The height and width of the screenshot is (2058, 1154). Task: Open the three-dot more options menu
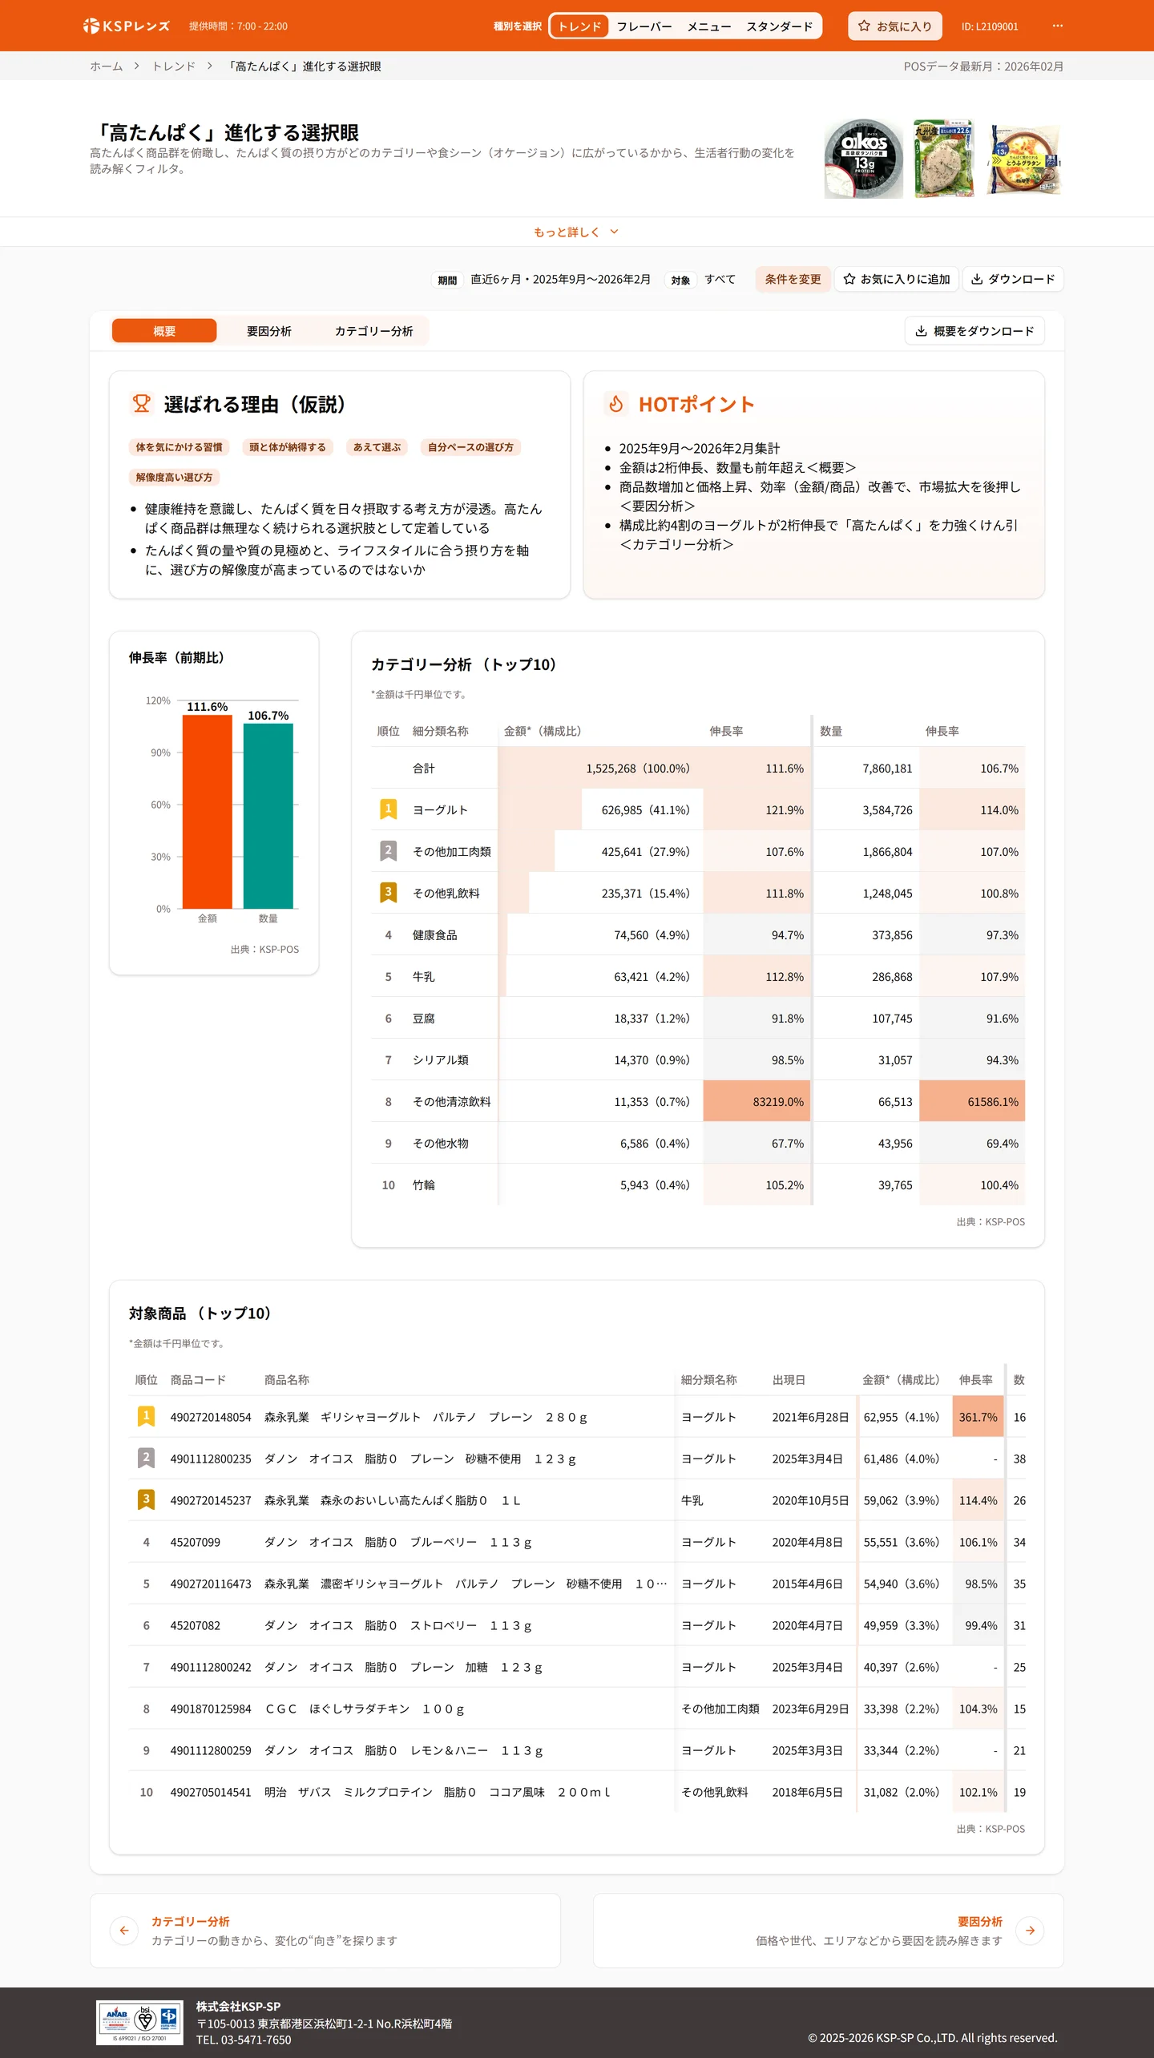click(1057, 26)
